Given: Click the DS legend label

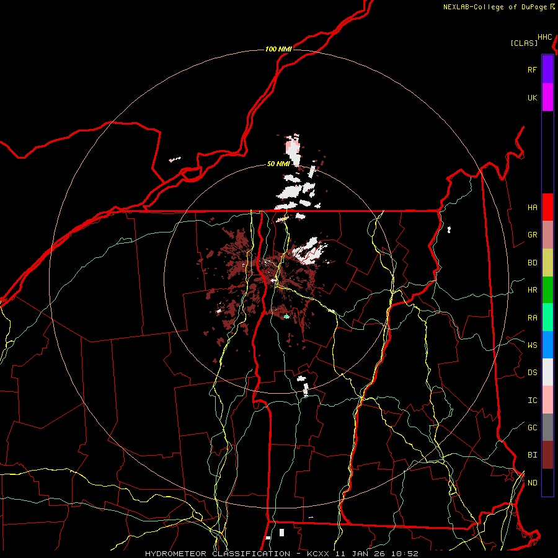Looking at the screenshot, I should [x=532, y=372].
